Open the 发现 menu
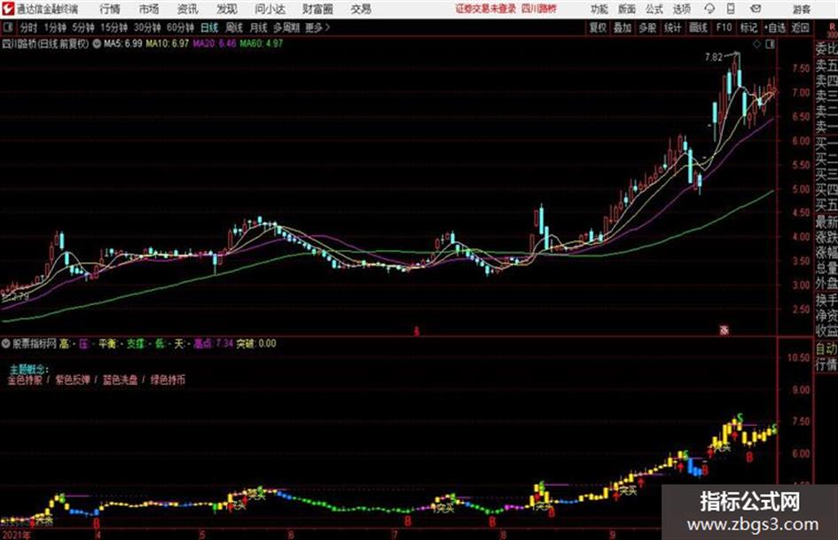Image resolution: width=838 pixels, height=540 pixels. pos(227,9)
